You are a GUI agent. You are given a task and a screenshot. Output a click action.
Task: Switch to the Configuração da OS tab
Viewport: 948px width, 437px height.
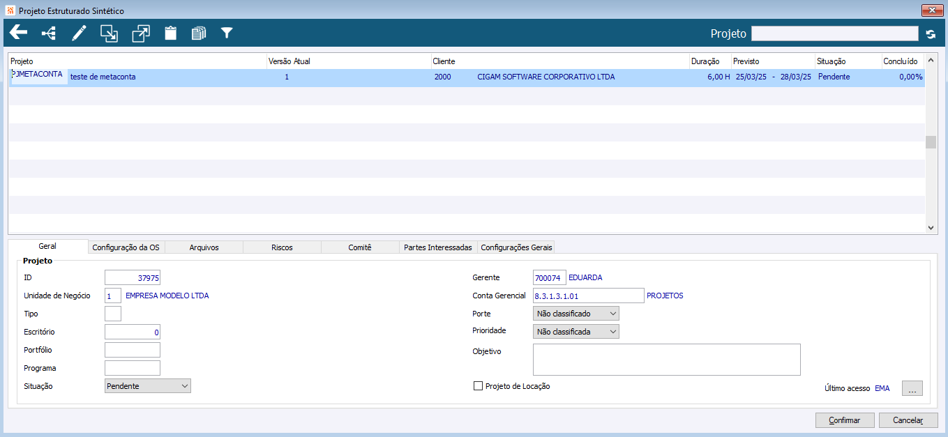pyautogui.click(x=126, y=247)
